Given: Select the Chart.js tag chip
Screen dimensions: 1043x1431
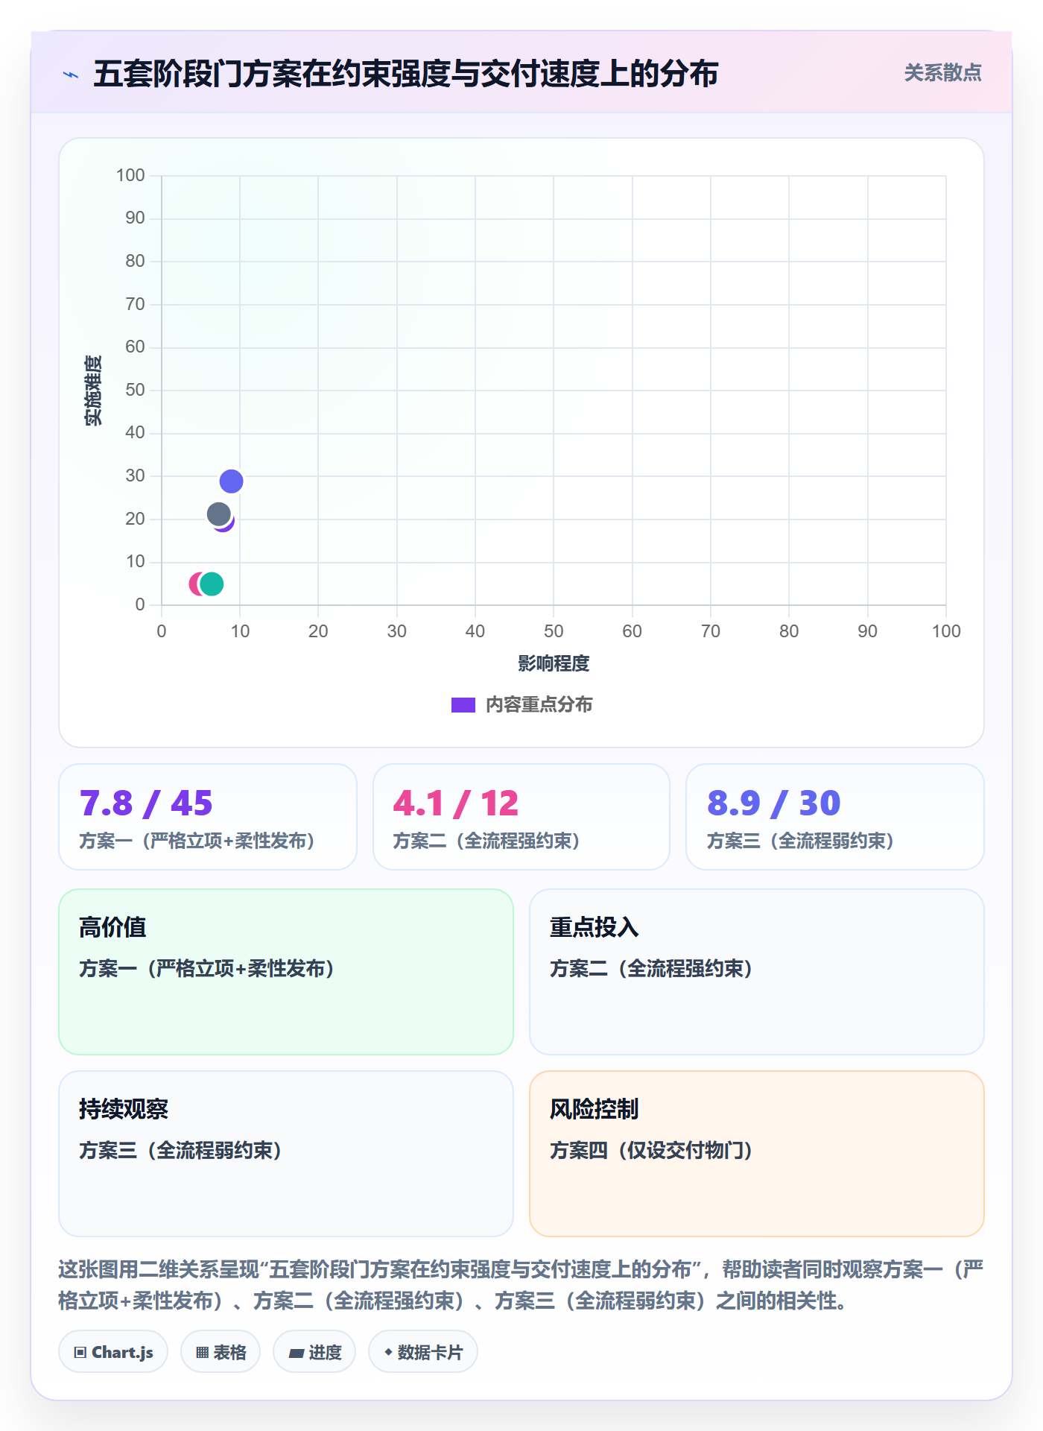Looking at the screenshot, I should [x=113, y=1352].
